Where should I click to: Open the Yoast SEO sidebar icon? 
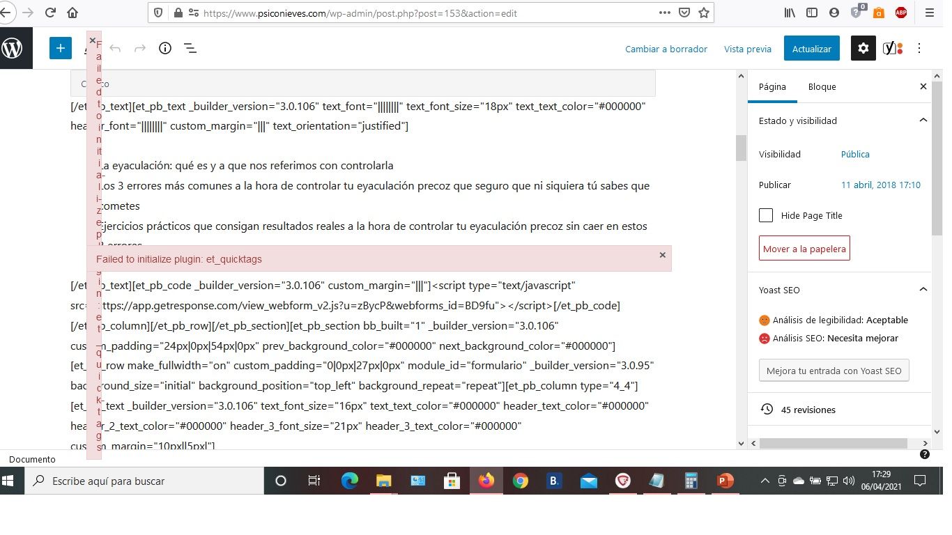point(893,48)
